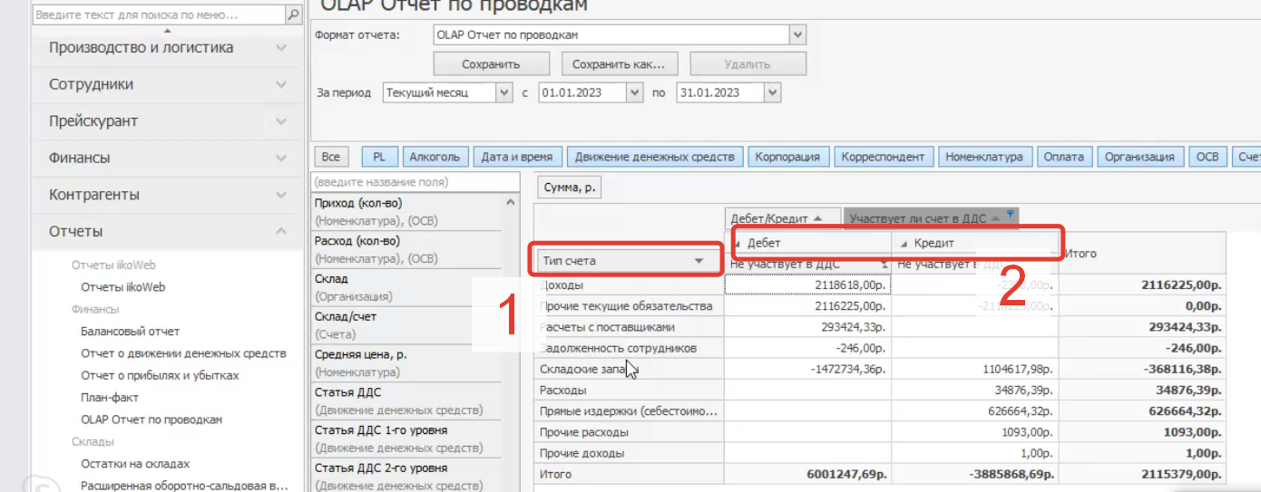Select OLAP Отчет по проводкам in sidebar
1261x492 pixels.
tap(152, 420)
